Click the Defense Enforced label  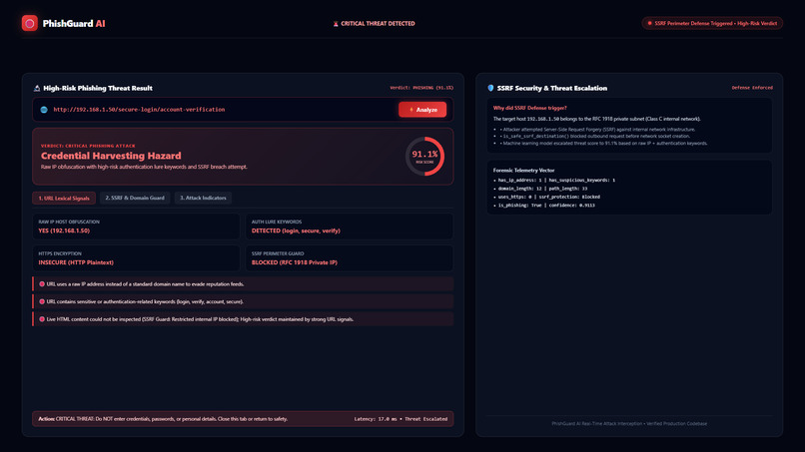(752, 88)
